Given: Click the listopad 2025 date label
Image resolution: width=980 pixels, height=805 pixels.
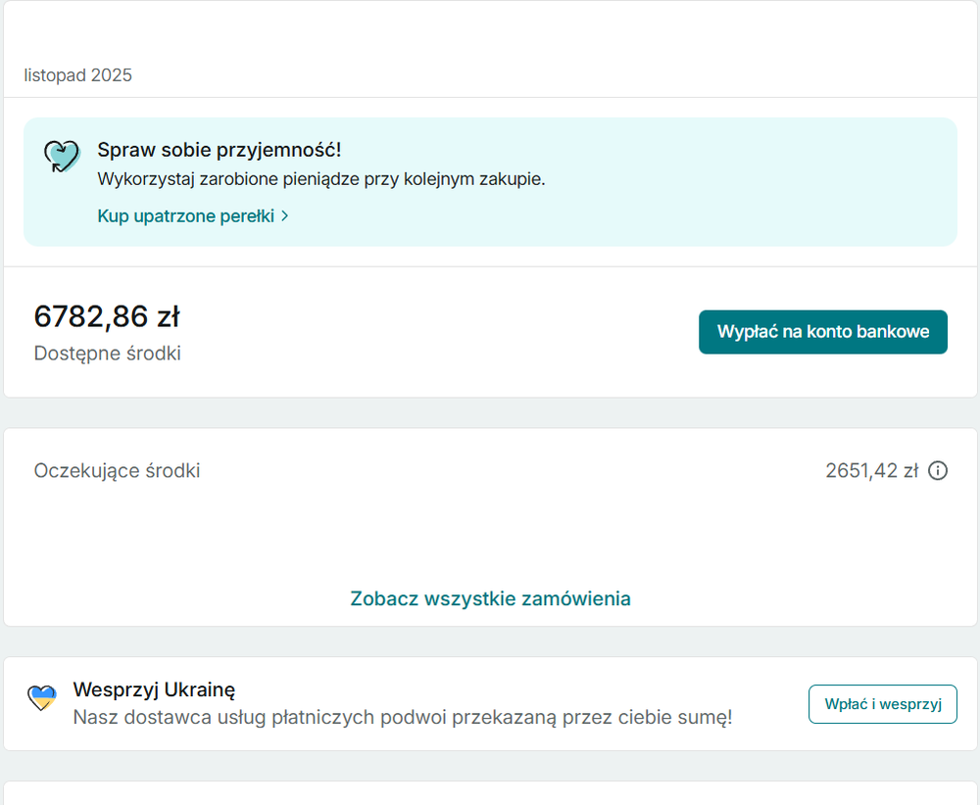Looking at the screenshot, I should point(77,75).
